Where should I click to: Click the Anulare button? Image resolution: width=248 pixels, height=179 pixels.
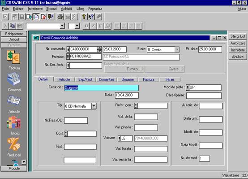click(238, 57)
